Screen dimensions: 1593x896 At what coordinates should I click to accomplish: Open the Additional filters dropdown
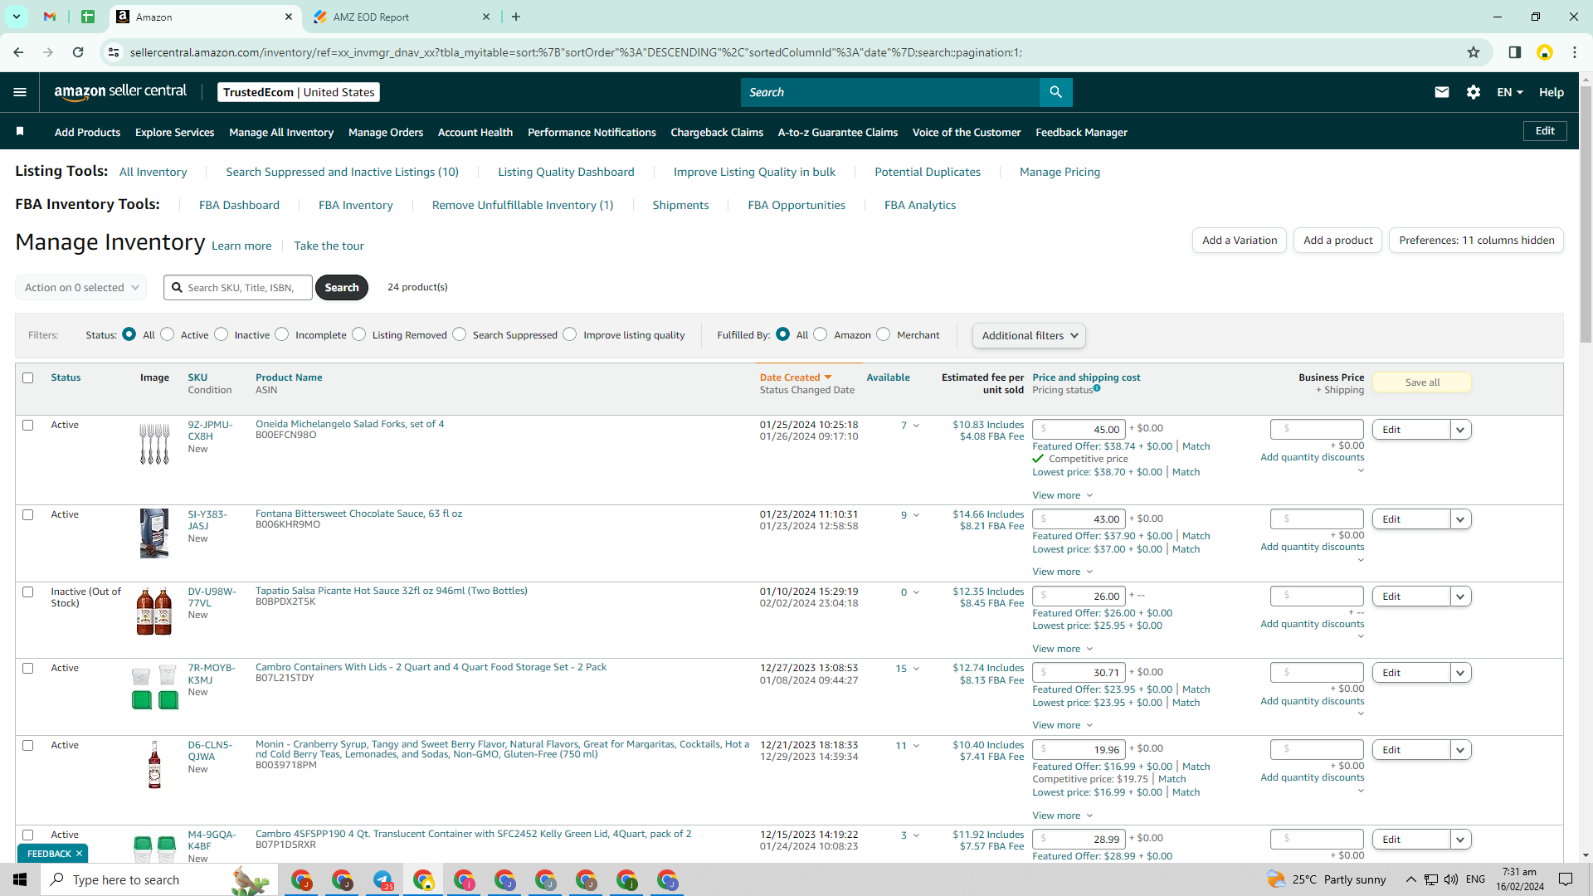1029,335
